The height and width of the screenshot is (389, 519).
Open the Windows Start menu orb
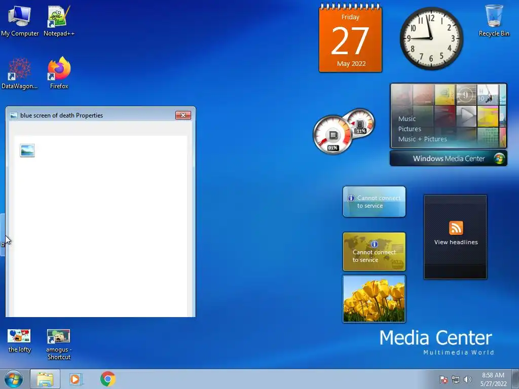(14, 379)
